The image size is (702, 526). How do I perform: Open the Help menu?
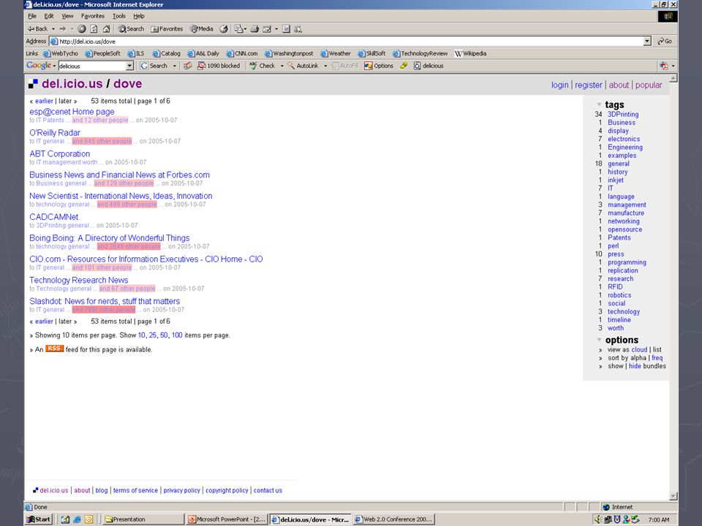tap(139, 16)
